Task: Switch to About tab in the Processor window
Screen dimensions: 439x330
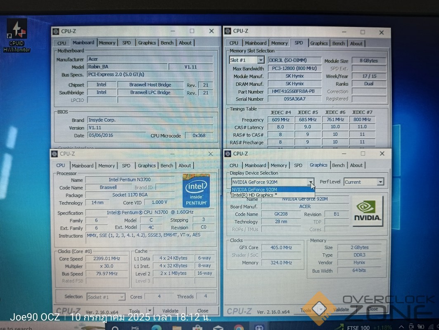Action: pos(185,165)
